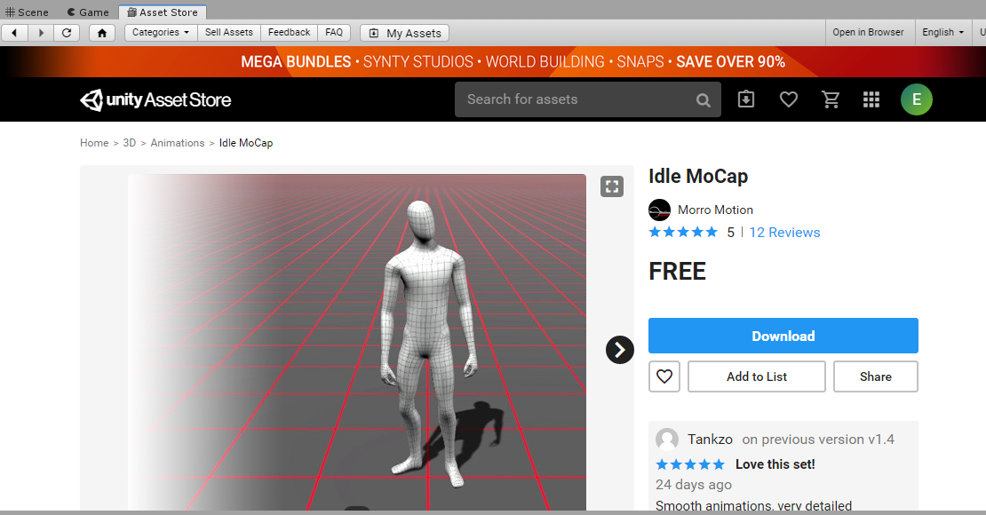Click Open in Browser
The height and width of the screenshot is (515, 986).
point(868,33)
